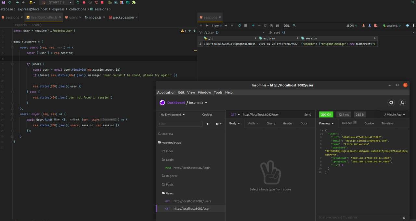Expand the express folder in sidebar
Viewport: 416px width, 221px height.
click(167, 134)
